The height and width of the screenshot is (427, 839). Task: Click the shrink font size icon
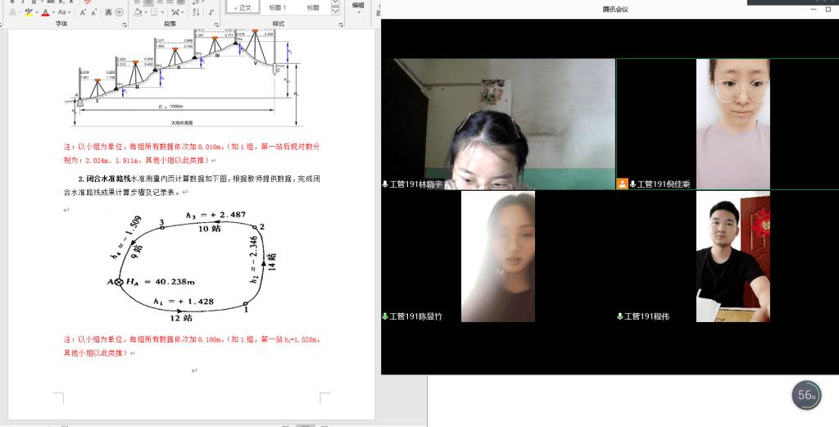click(94, 12)
